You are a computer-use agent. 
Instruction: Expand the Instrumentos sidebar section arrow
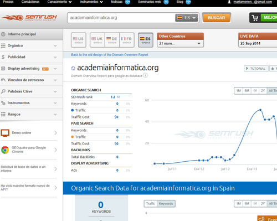coord(55,103)
